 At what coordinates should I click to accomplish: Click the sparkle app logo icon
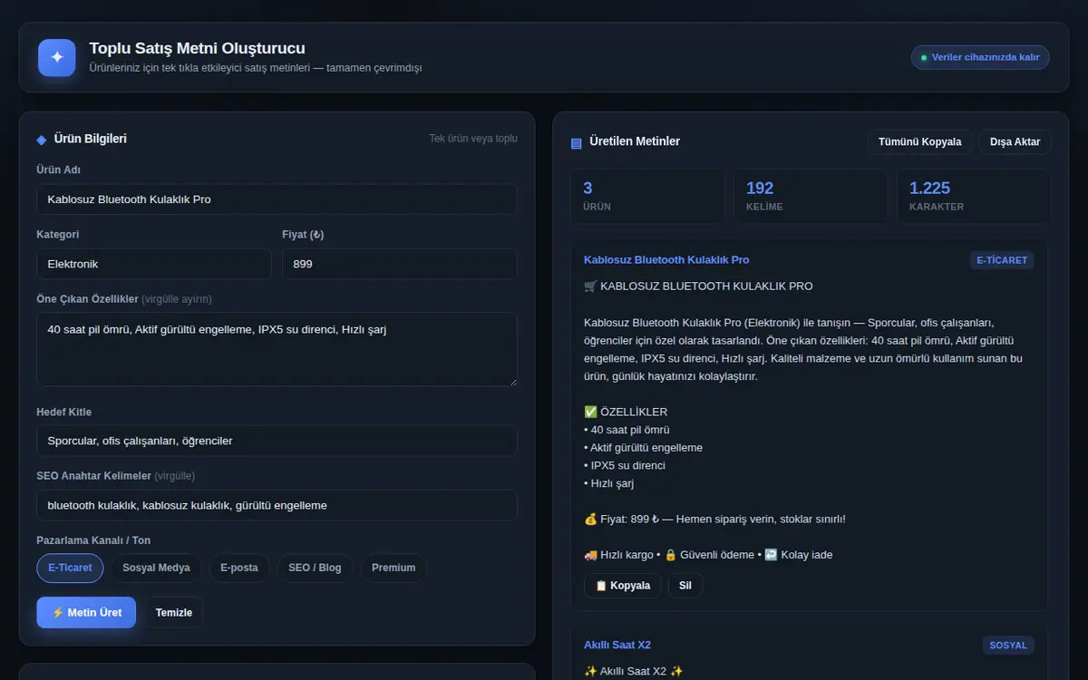pyautogui.click(x=57, y=57)
